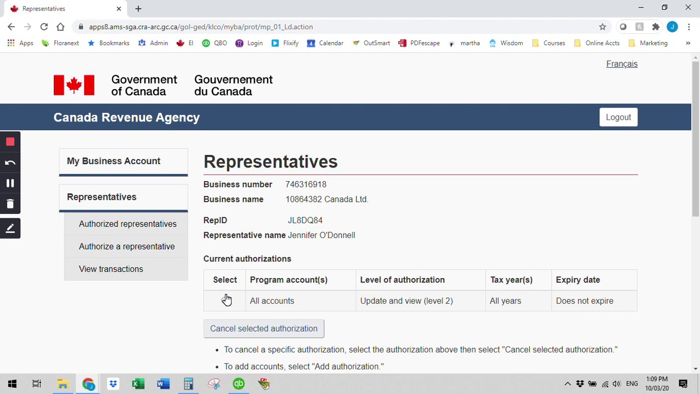This screenshot has height=394, width=700.
Task: Pause the screen recording
Action: point(10,183)
